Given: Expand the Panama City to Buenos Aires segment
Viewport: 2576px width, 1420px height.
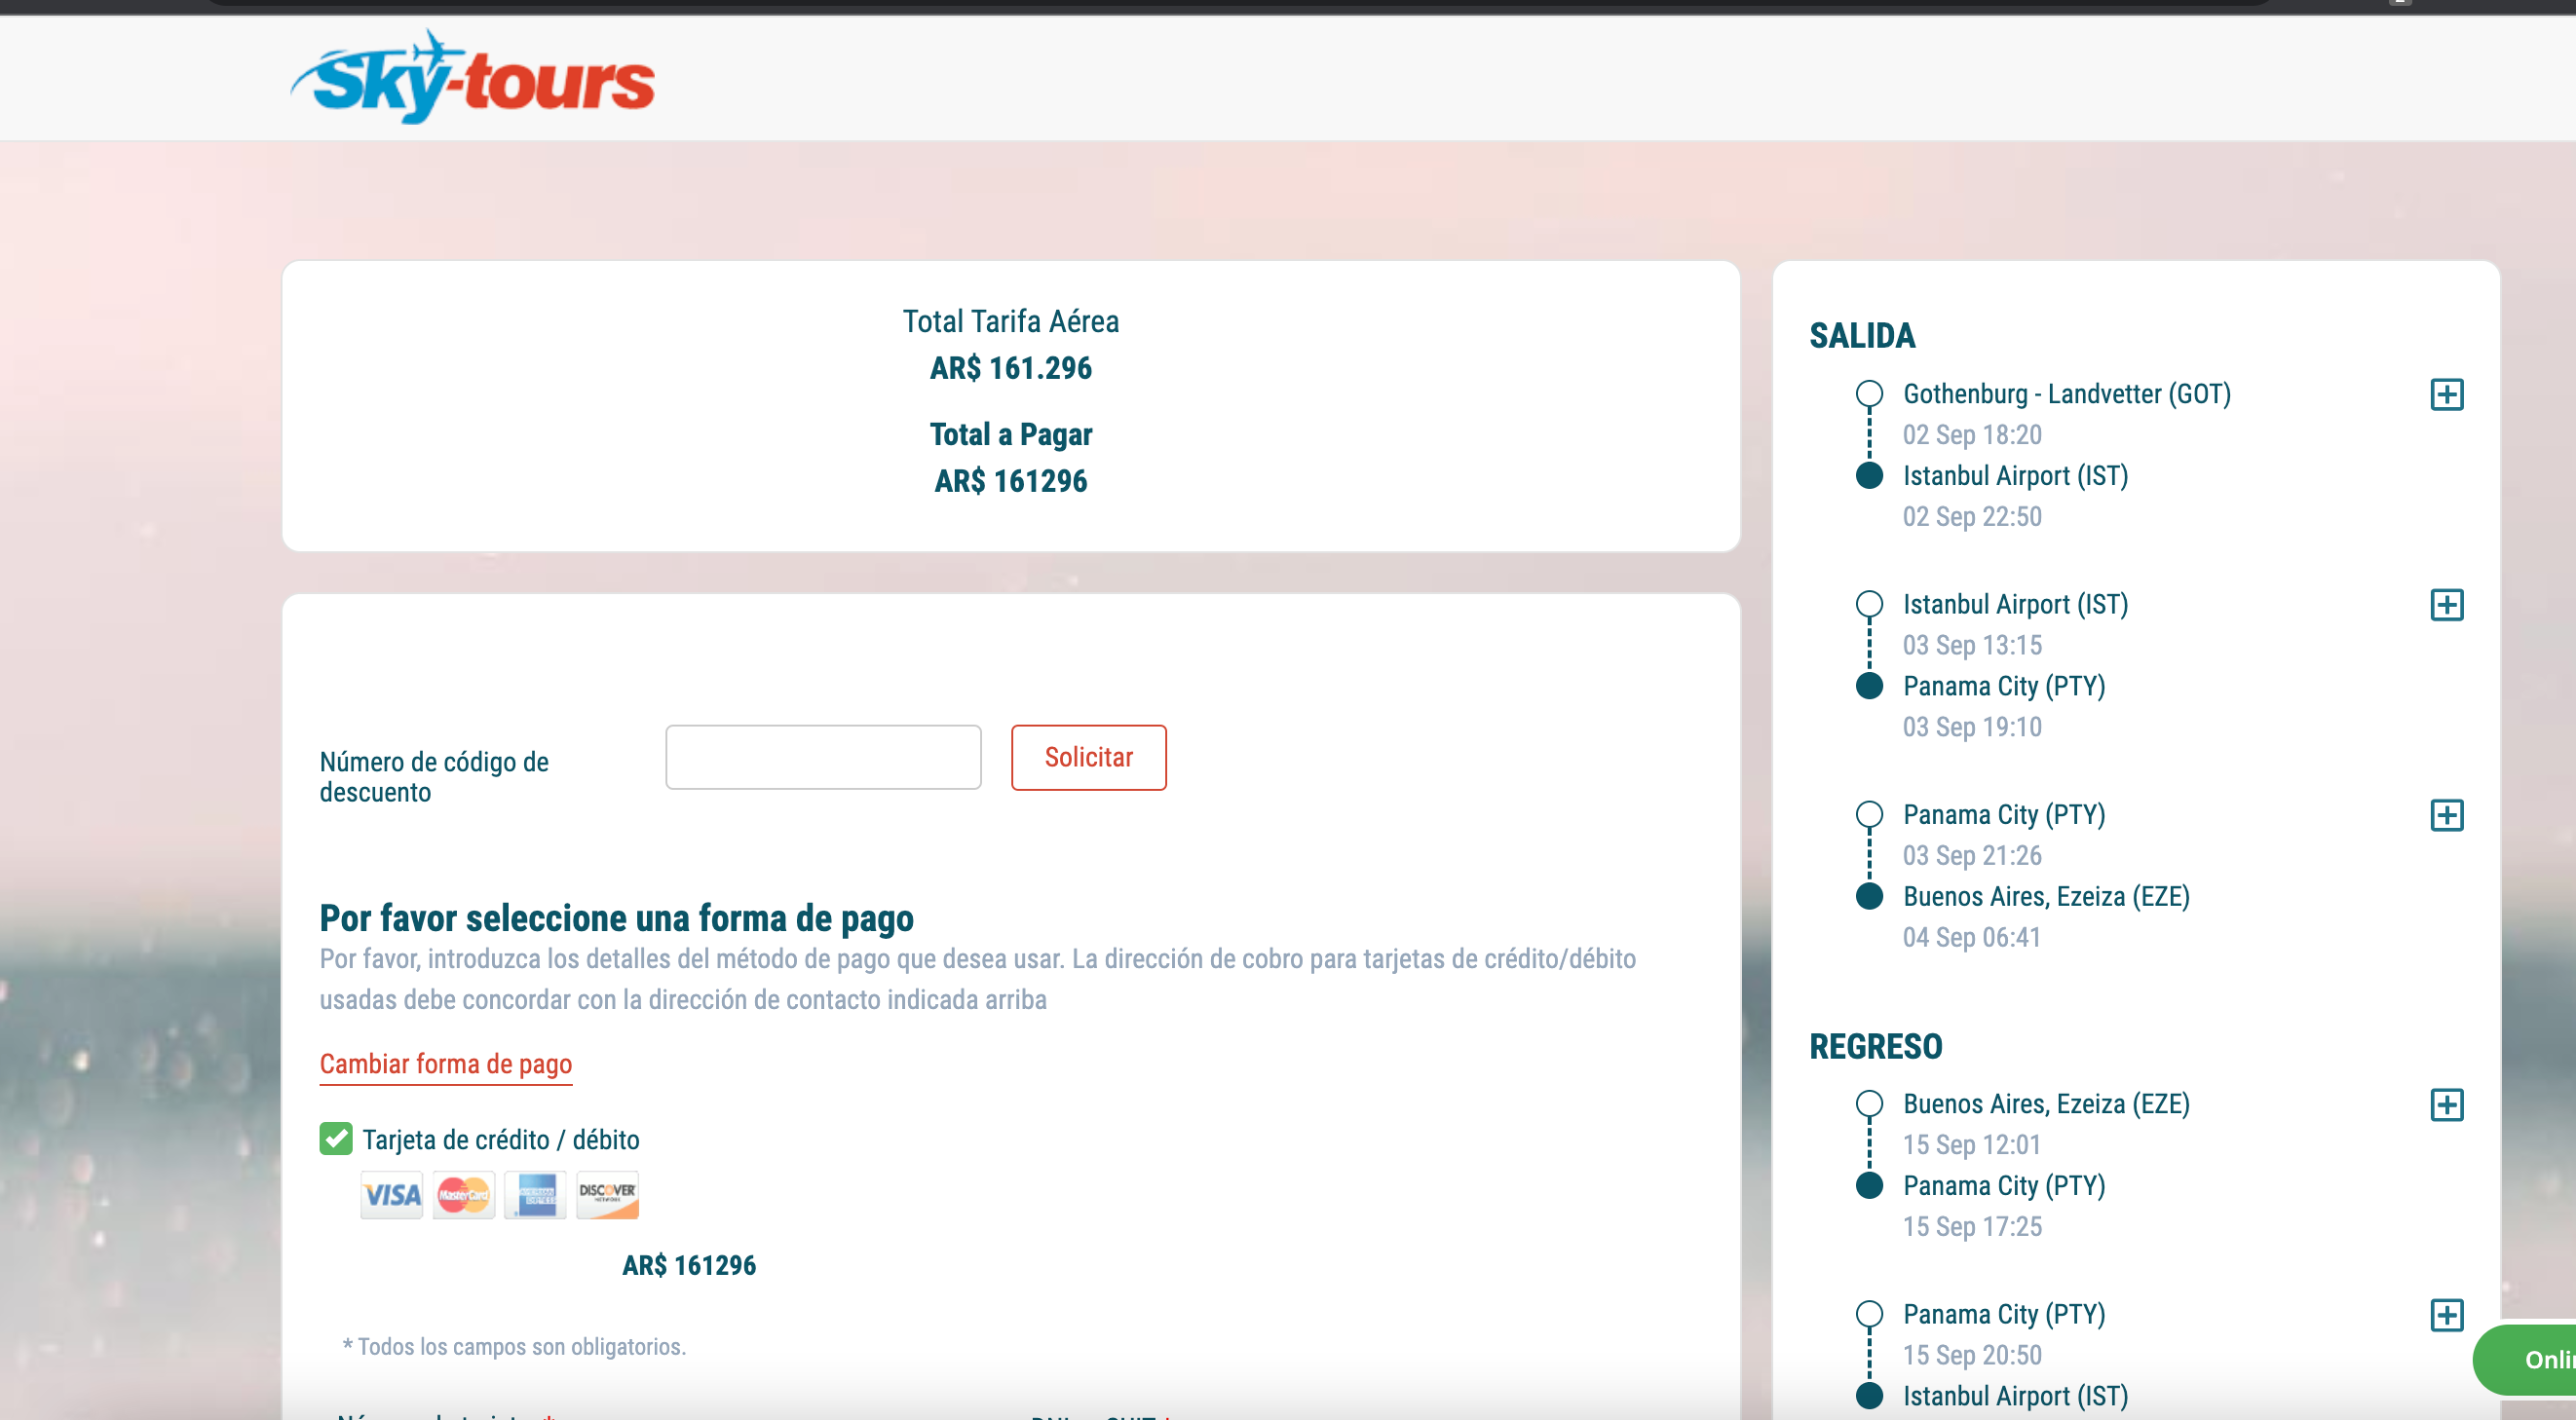Looking at the screenshot, I should pos(2450,814).
